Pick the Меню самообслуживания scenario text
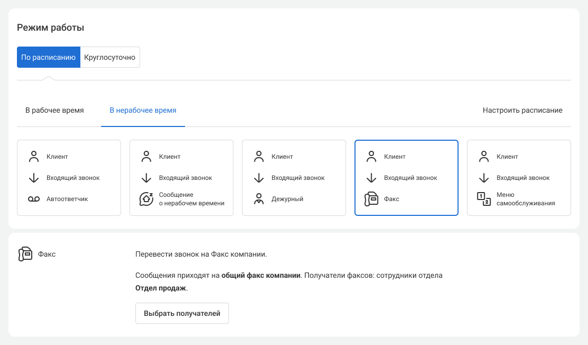The width and height of the screenshot is (588, 345). click(x=526, y=199)
